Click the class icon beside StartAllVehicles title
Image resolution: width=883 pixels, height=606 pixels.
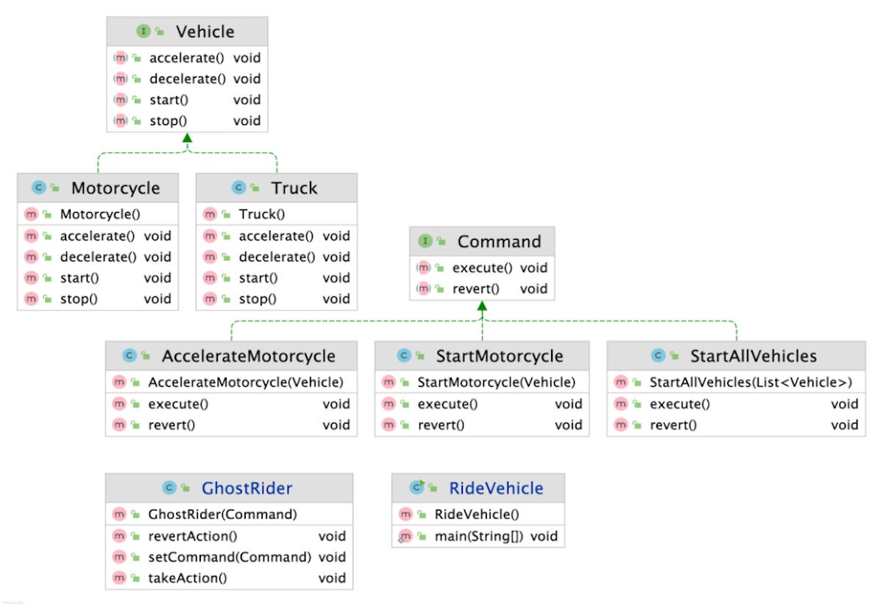(658, 356)
